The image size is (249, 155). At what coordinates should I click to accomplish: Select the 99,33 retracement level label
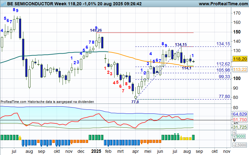(224, 76)
